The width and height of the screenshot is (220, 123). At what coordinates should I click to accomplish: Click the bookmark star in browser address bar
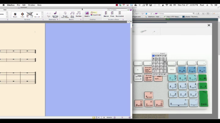[146, 14]
